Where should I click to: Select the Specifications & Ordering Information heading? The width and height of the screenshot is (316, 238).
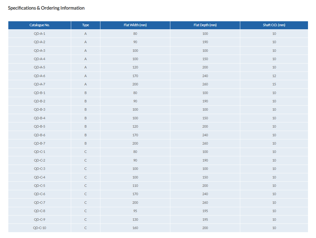(x=46, y=8)
